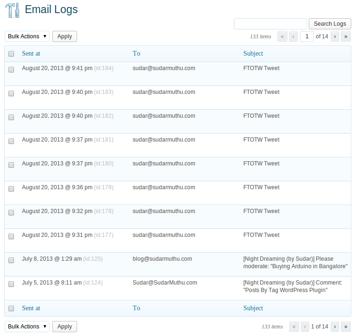Image resolution: width=355 pixels, height=335 pixels.
Task: Jump to last page in top pagination
Action: [x=346, y=36]
